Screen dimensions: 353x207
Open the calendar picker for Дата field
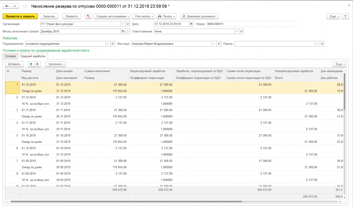tap(192, 24)
